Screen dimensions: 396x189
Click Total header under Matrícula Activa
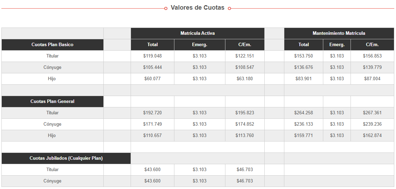152,45
